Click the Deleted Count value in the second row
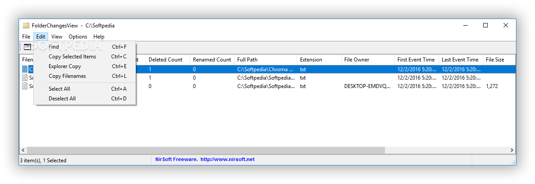 [150, 78]
